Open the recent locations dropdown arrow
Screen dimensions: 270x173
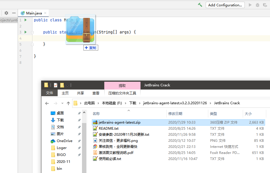pyautogui.click(x=62, y=103)
